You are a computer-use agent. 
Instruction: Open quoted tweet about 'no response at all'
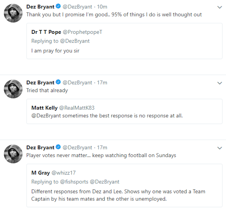124,116
